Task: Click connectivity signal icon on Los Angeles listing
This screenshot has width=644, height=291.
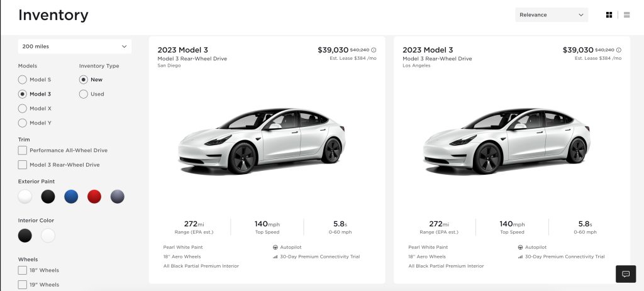Action: (520, 256)
